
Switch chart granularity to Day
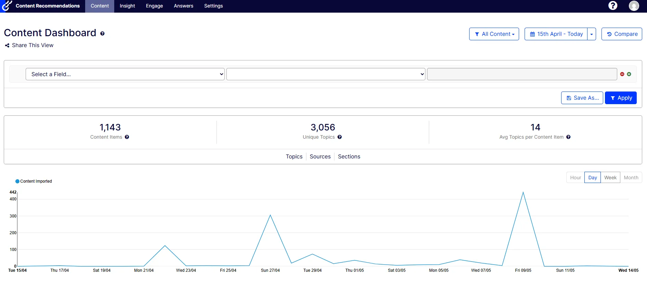(x=593, y=178)
